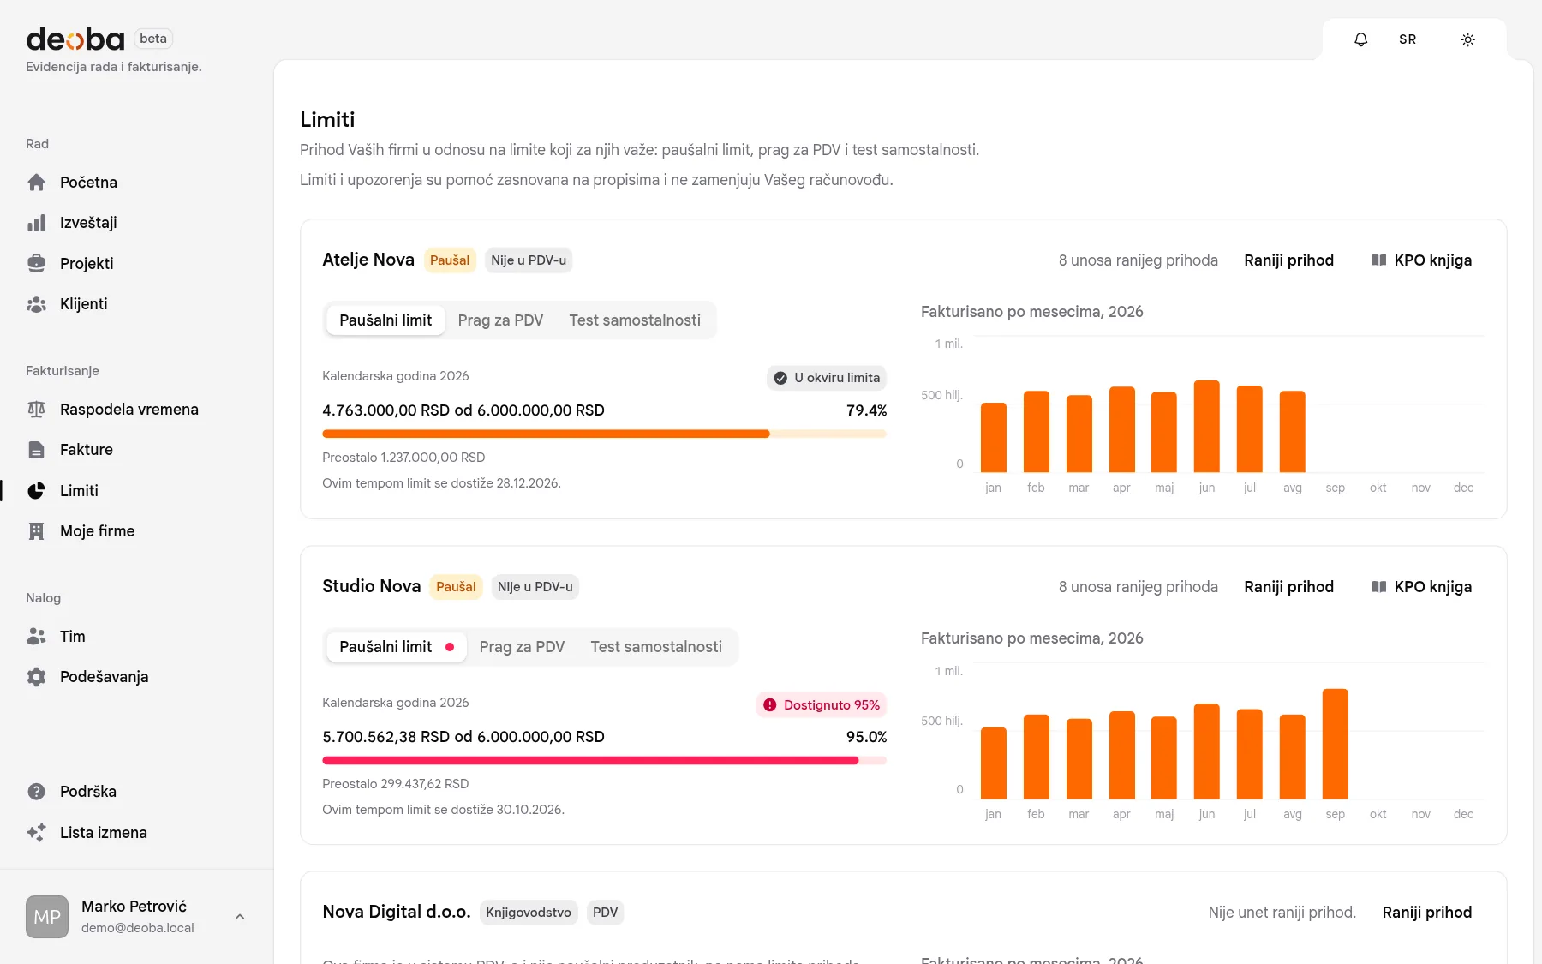Click the Klijenti people icon

click(x=36, y=304)
